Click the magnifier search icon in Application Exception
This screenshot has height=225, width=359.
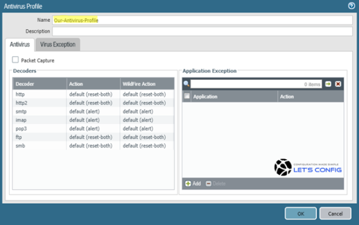(186, 84)
